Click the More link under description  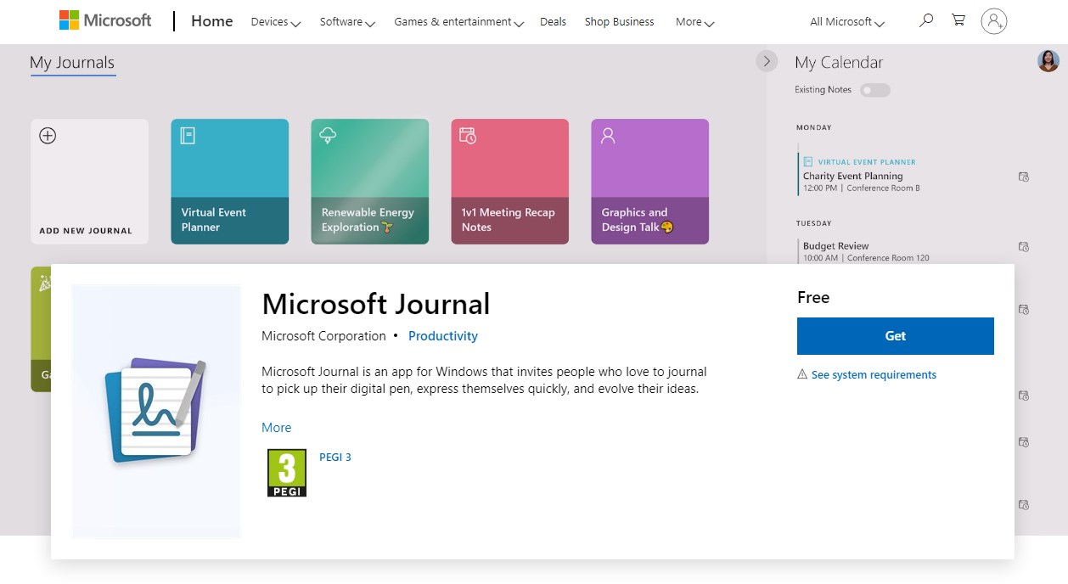[x=277, y=428]
